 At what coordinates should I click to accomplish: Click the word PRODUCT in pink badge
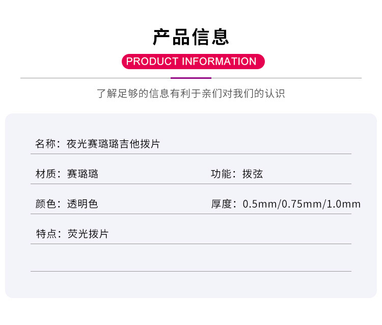(152, 62)
